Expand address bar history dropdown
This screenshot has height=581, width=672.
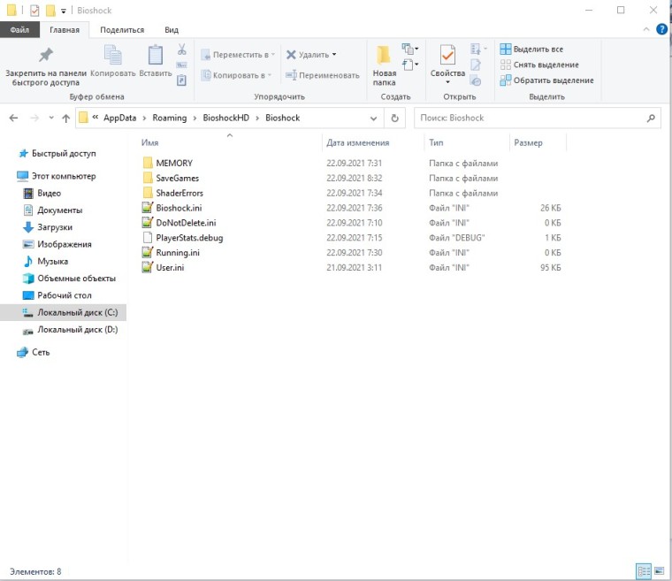point(373,118)
